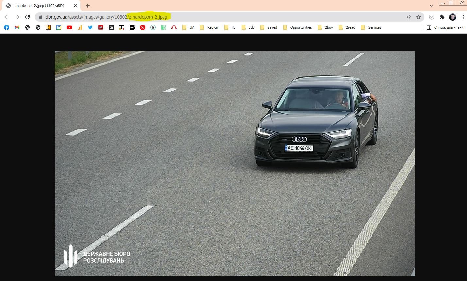This screenshot has height=281, width=467.
Task: Open the Twitter bookmark
Action: click(90, 27)
